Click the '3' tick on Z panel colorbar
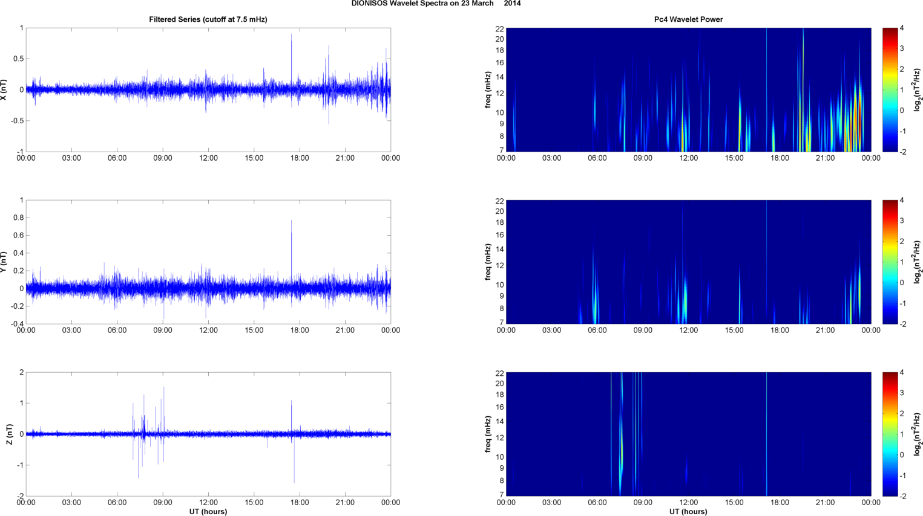Image resolution: width=923 pixels, height=516 pixels. click(902, 393)
